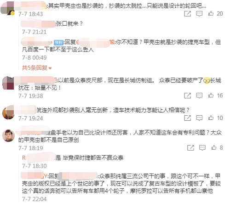The height and width of the screenshot is (203, 230).
Task: Open avatar of the 7-7 19:38 commenter
Action: [8, 83]
